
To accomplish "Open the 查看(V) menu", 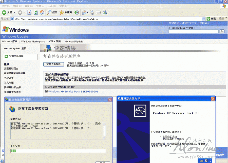I will 29,6.
